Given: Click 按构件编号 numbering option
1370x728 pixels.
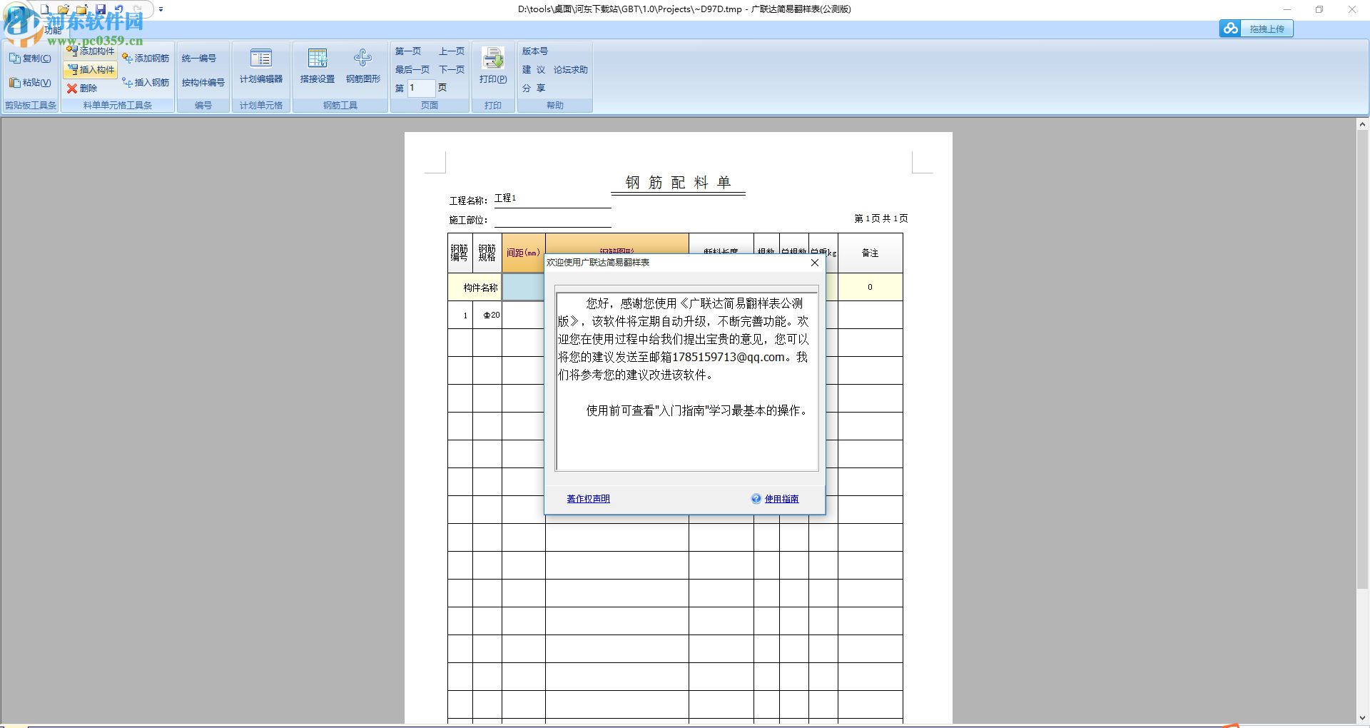Looking at the screenshot, I should click(203, 83).
